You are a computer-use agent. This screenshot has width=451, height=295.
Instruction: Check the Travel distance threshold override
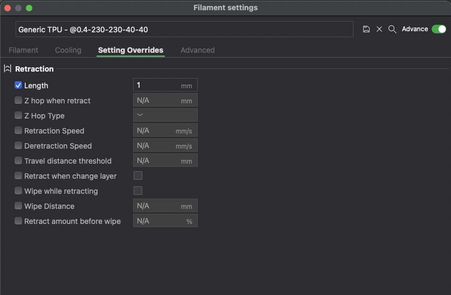coord(18,161)
